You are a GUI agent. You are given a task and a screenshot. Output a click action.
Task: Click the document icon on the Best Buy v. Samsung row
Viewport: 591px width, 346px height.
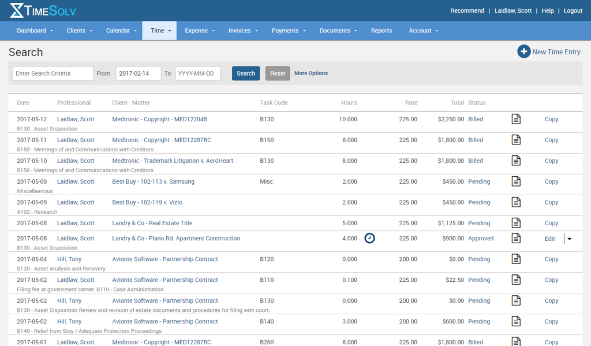(x=515, y=181)
